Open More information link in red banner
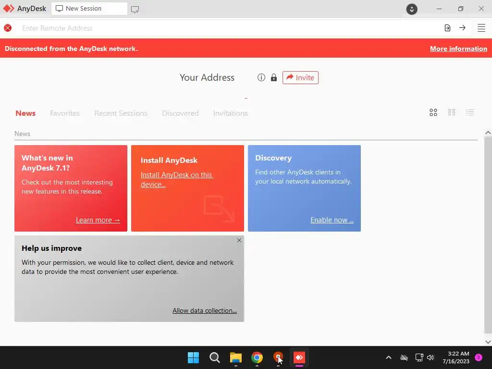Screen dimensions: 492x369 (x=458, y=49)
